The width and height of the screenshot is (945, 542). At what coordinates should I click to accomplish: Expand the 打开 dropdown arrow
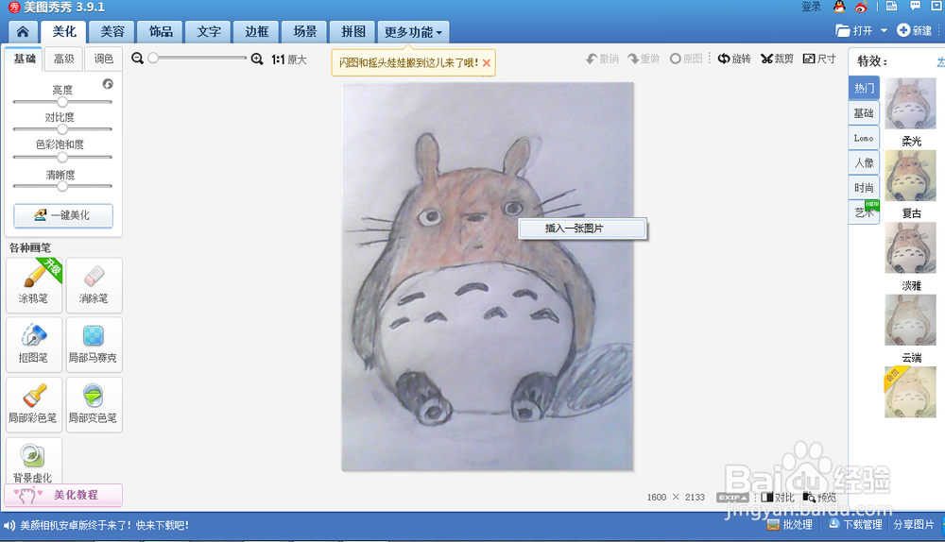(x=884, y=31)
